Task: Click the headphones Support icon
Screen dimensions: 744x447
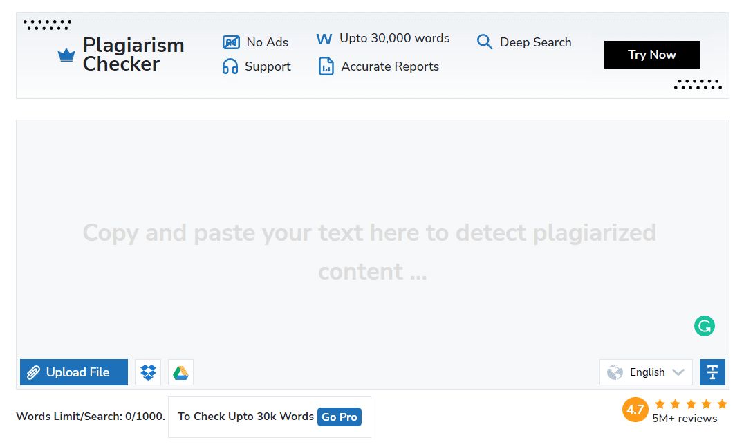Action: [230, 66]
